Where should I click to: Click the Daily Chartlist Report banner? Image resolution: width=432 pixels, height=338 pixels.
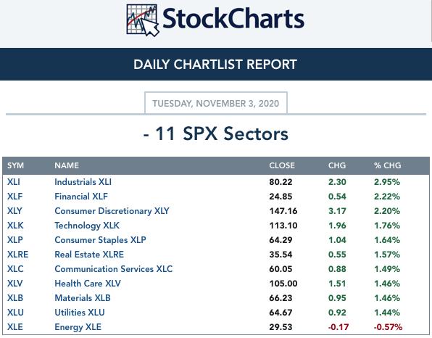coord(216,65)
